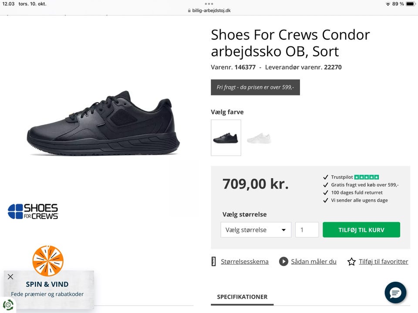
Task: Tap the billig-arbejdstoj.dk address bar
Action: [x=209, y=10]
